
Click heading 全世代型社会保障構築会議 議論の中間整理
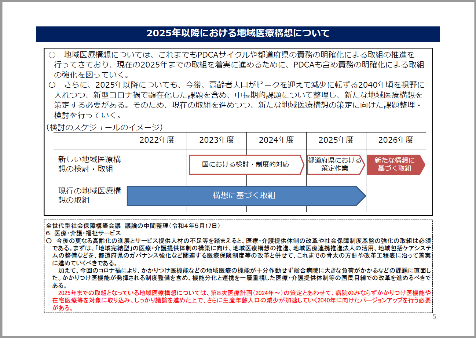click(x=133, y=225)
